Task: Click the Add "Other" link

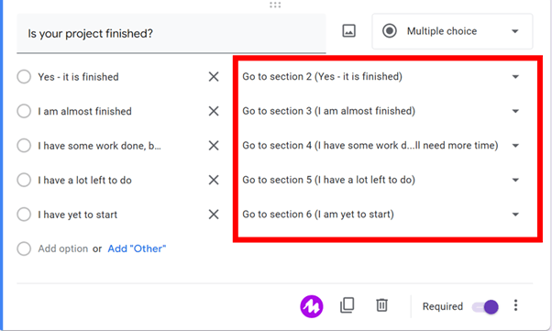Action: point(137,248)
